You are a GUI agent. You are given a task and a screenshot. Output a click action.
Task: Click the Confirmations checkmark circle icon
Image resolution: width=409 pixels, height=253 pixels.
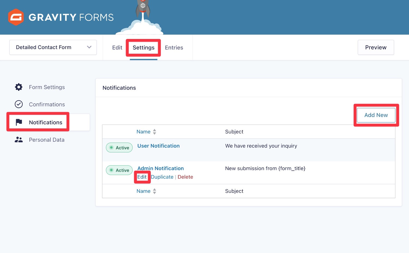[19, 104]
